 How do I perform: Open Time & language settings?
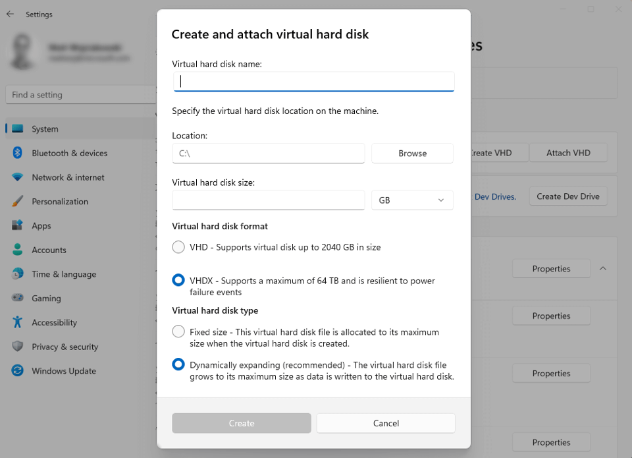pyautogui.click(x=18, y=273)
